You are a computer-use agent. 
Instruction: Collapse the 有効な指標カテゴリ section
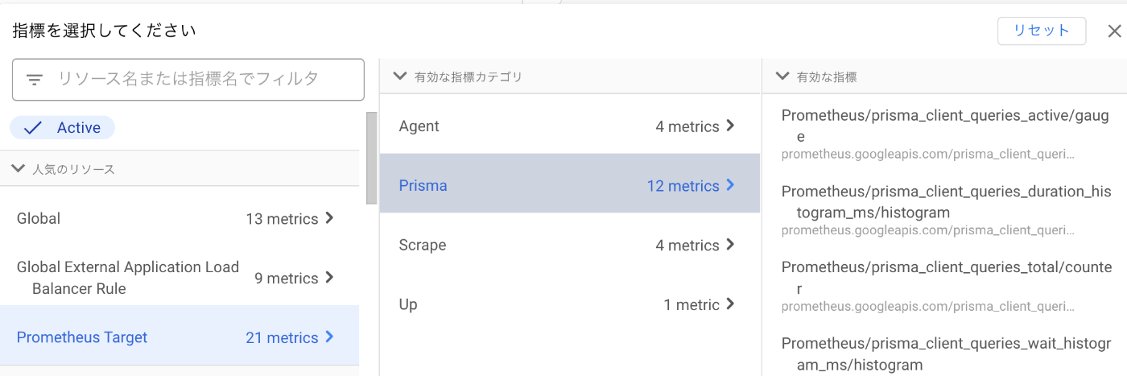pos(400,76)
